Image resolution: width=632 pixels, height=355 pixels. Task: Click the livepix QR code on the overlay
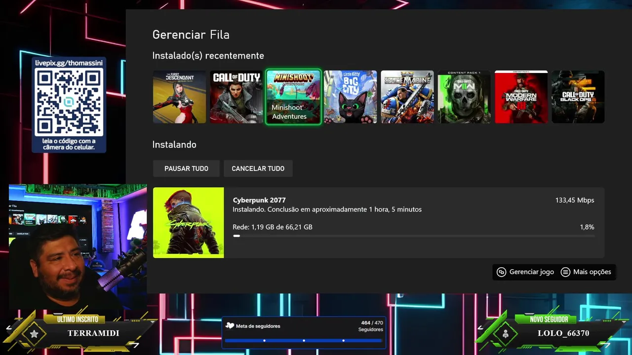pyautogui.click(x=69, y=102)
